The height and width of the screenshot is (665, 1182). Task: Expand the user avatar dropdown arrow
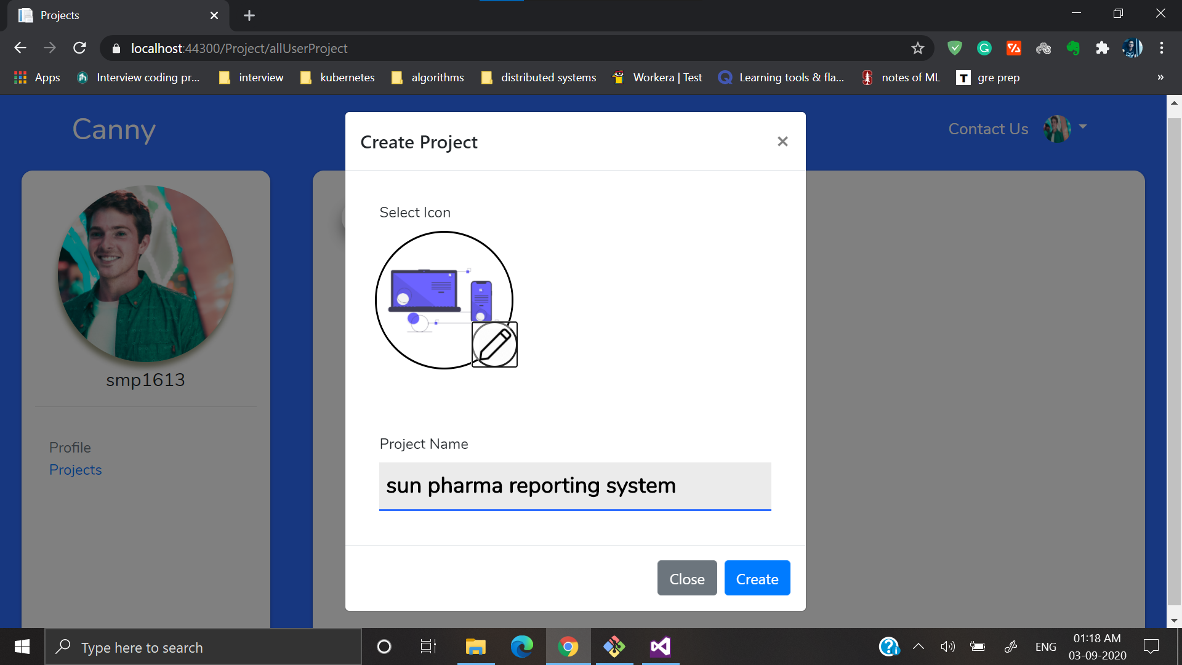pos(1083,127)
